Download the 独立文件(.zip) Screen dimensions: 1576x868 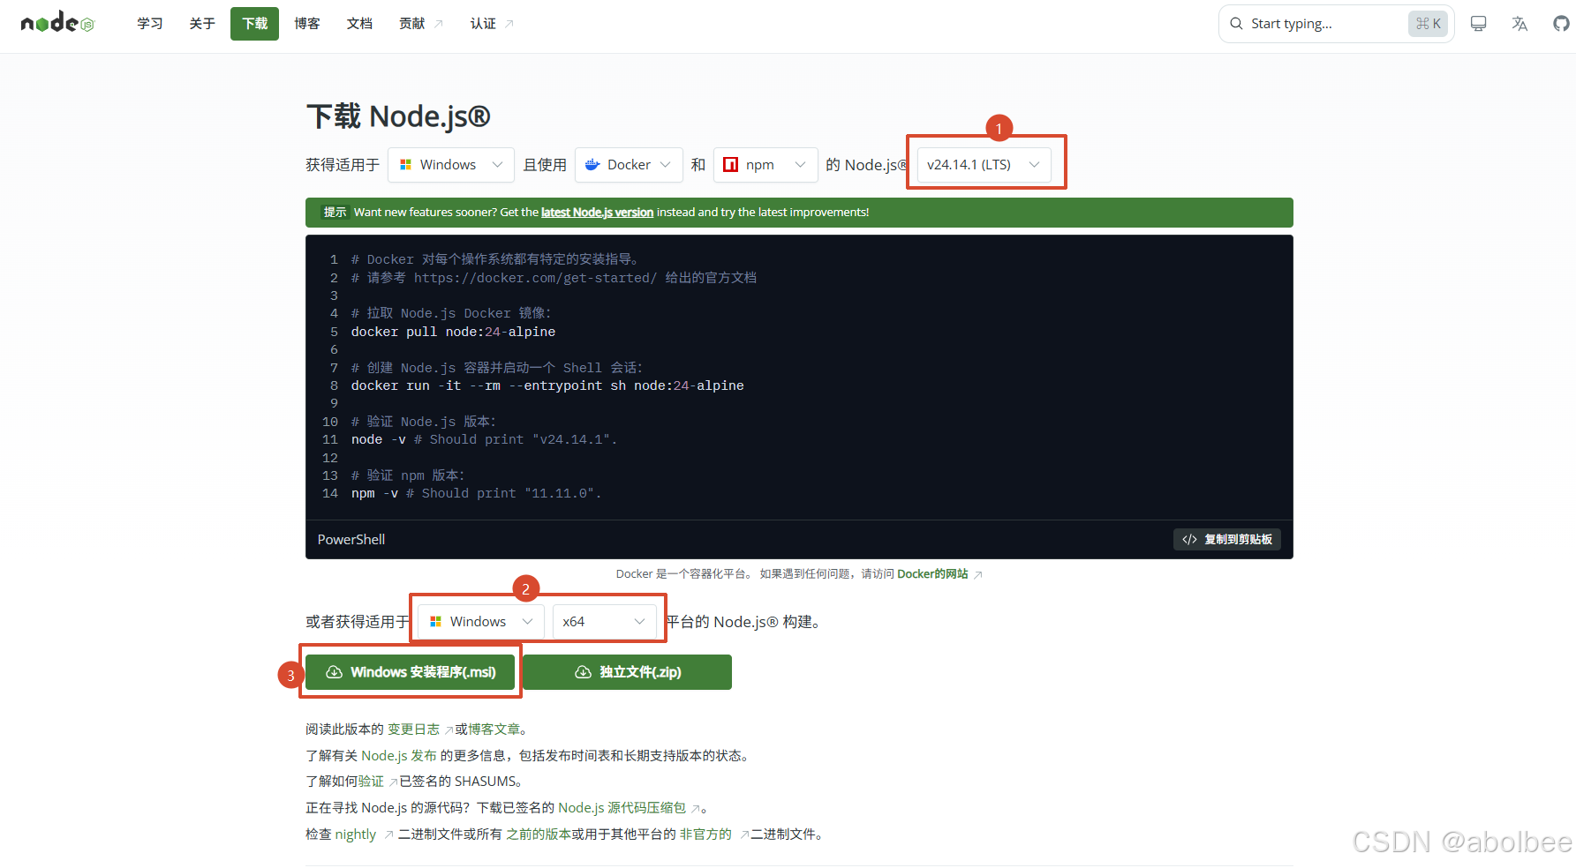pyautogui.click(x=627, y=672)
